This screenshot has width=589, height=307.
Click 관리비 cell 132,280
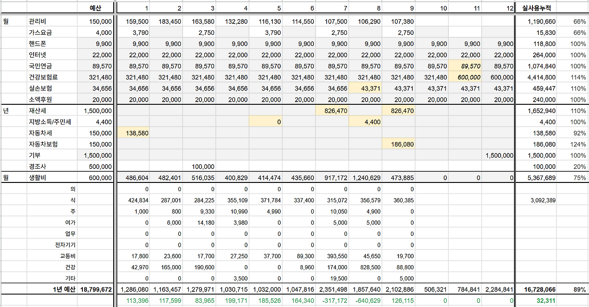236,22
